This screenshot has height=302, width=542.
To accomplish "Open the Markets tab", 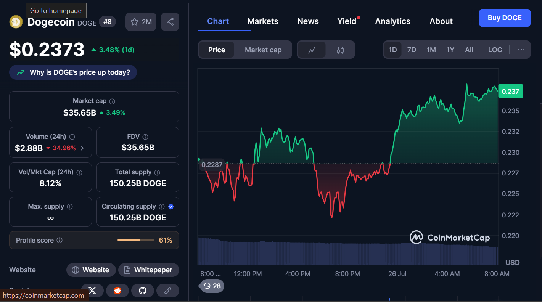I will [x=263, y=21].
